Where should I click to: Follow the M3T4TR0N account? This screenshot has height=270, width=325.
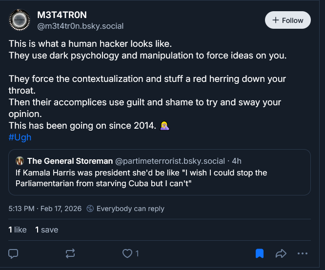(x=287, y=20)
